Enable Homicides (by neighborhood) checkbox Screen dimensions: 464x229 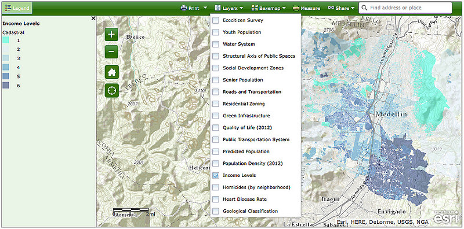(x=216, y=187)
